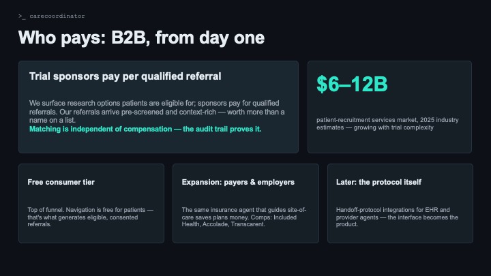Click the green 'Matching is independent of compensation' line

point(145,129)
